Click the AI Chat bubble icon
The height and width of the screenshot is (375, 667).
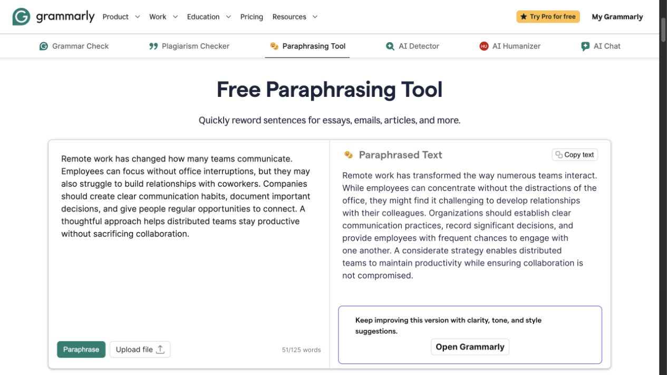point(585,46)
